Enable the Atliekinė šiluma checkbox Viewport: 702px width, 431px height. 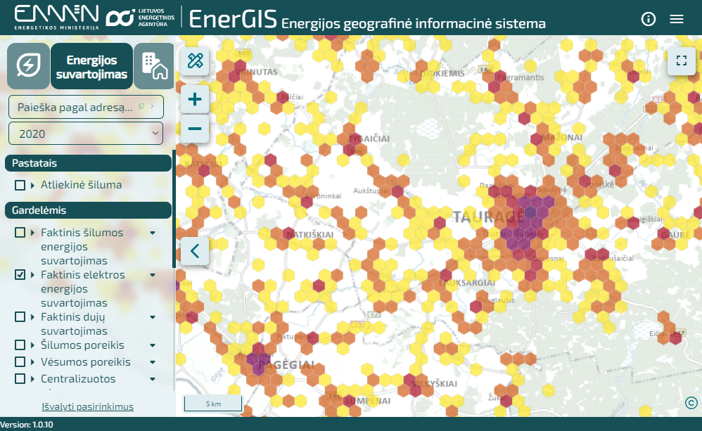(x=20, y=185)
